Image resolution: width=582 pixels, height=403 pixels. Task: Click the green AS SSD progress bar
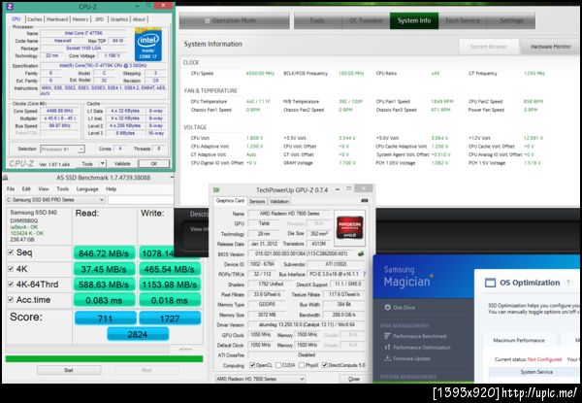pos(104,358)
